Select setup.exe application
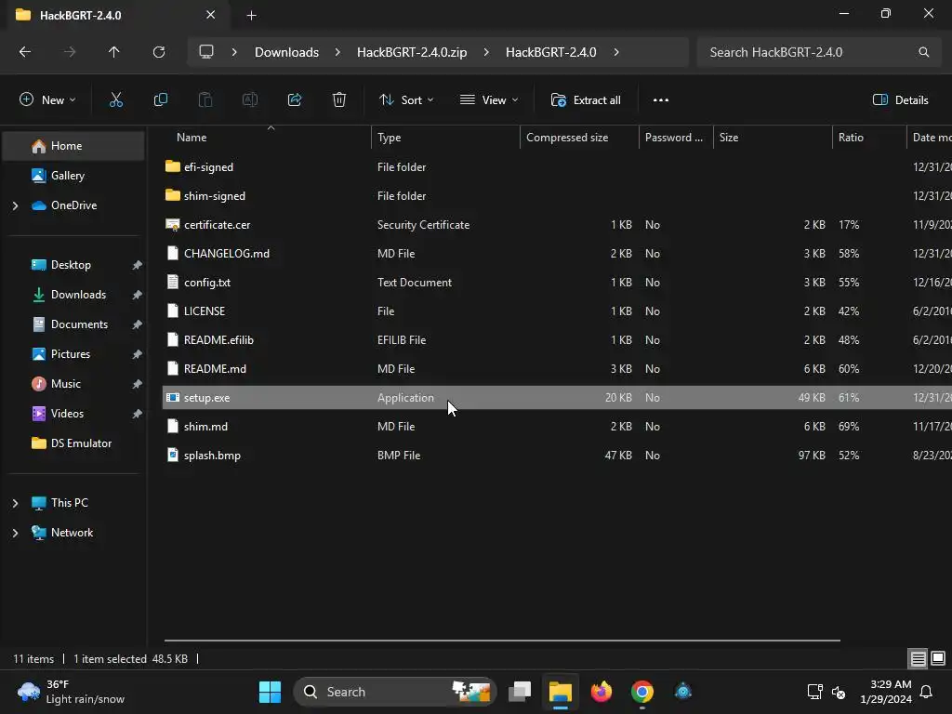Viewport: 952px width, 714px height. coord(557,398)
